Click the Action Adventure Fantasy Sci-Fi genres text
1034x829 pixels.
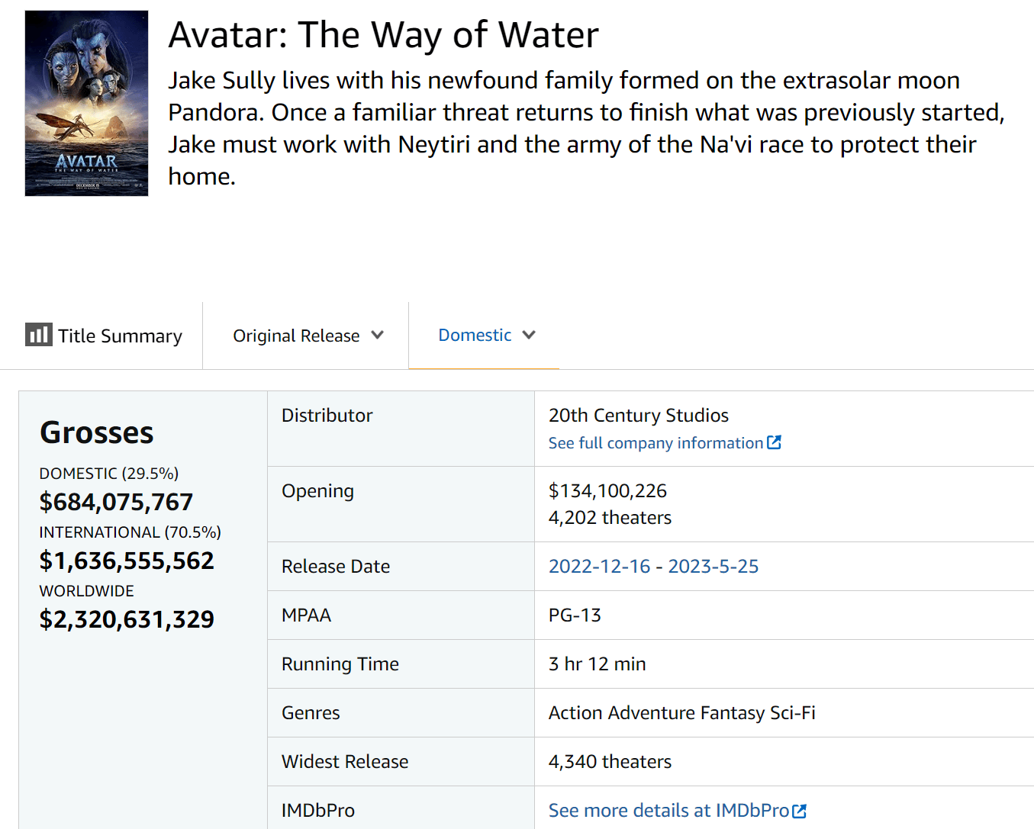coord(681,712)
